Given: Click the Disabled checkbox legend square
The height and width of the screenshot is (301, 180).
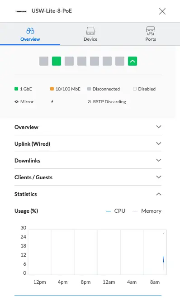Looking at the screenshot, I should pyautogui.click(x=135, y=89).
